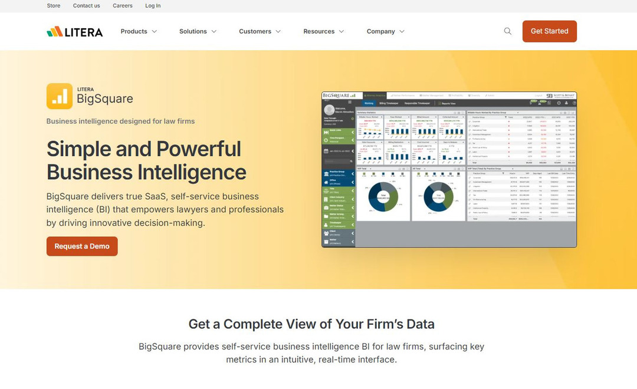Click the LITERA BigSquare product name text
The image size is (637, 389).
pyautogui.click(x=105, y=96)
